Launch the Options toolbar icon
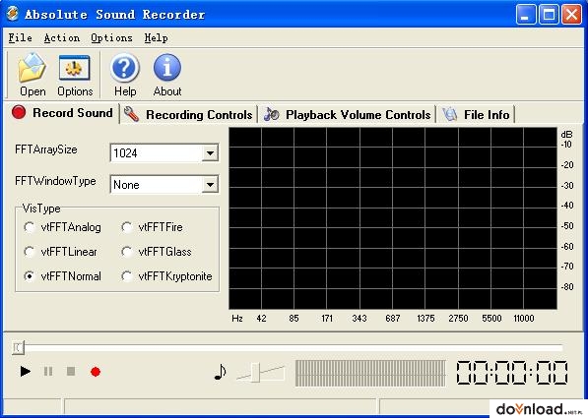This screenshot has width=588, height=418. click(x=75, y=75)
